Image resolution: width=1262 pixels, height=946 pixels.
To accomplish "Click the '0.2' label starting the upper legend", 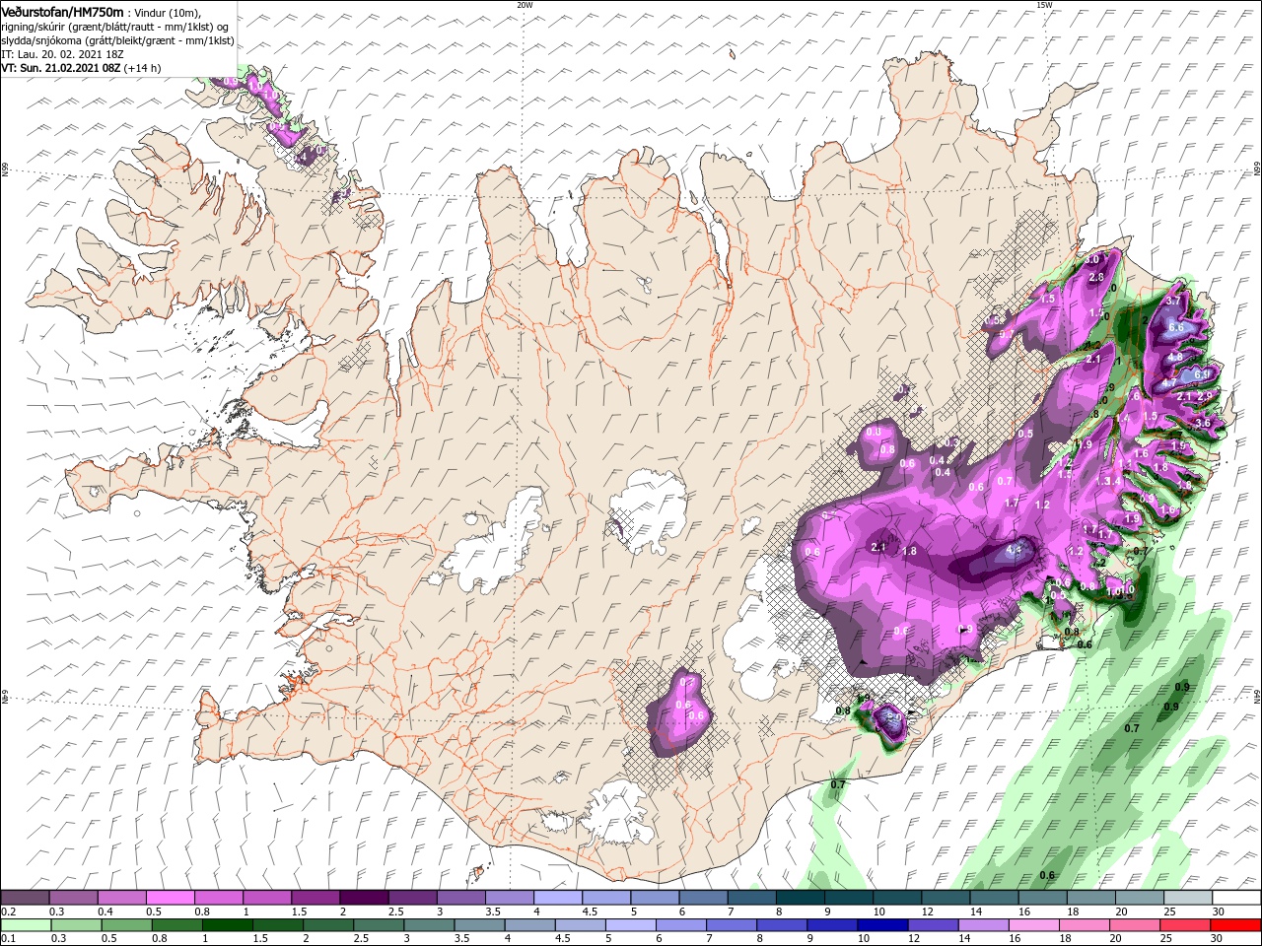I will click(8, 912).
